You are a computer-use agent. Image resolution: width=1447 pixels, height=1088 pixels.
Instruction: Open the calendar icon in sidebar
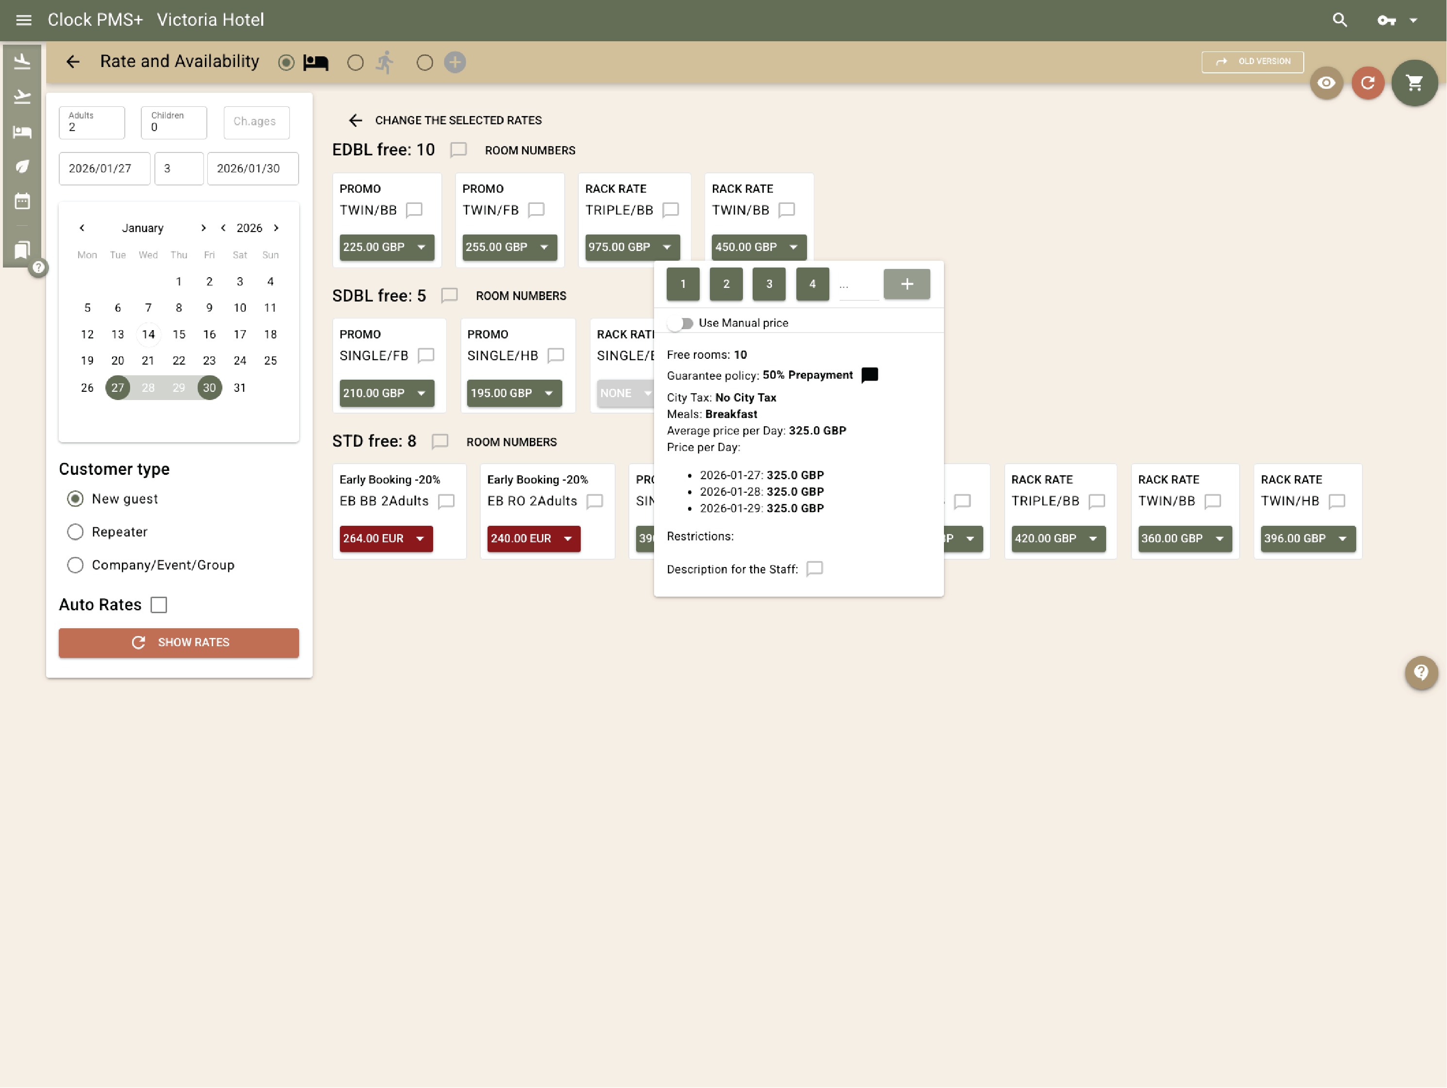[x=22, y=201]
